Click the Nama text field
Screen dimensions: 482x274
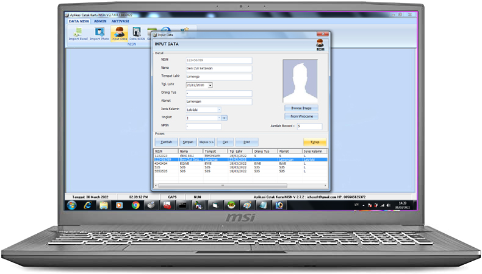[x=218, y=68]
